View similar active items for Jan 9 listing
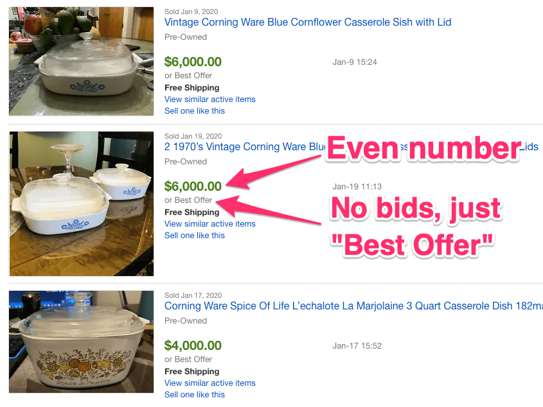Screen dimensions: 543x407 [x=210, y=100]
